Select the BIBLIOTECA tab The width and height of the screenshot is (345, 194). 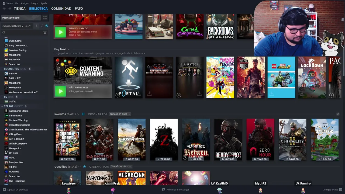38,9
